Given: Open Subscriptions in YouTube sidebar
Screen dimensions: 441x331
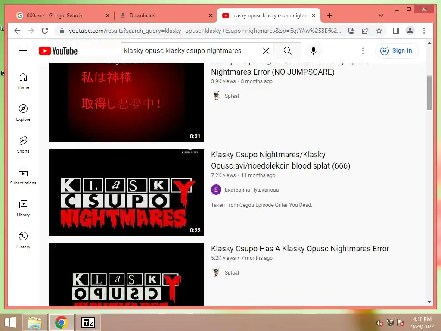Looking at the screenshot, I should pos(23,176).
